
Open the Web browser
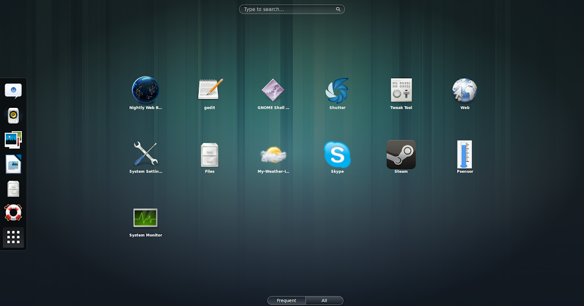point(465,90)
